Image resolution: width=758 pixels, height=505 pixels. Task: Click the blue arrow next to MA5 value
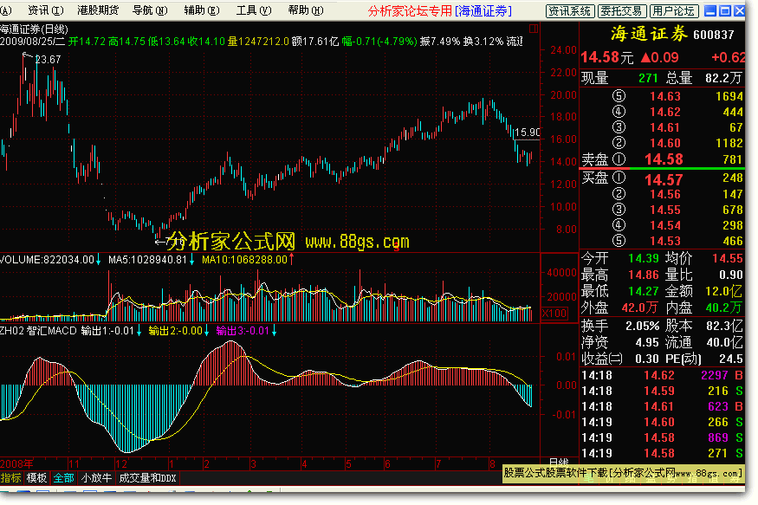[x=191, y=260]
